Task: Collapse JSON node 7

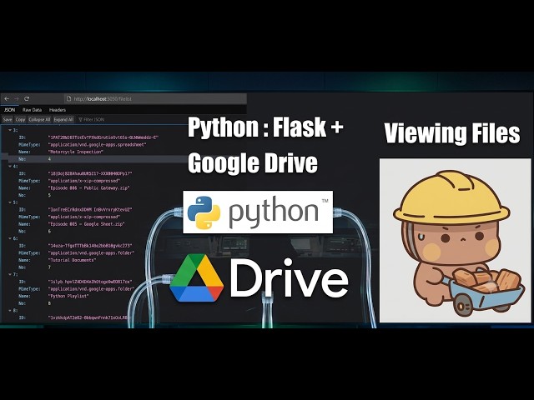Action: tap(10, 274)
